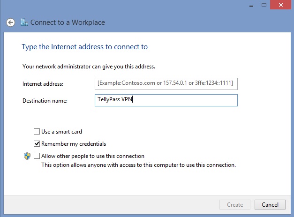Viewport: 294px width, 217px height.
Task: Click the UAC shield icon
Action: click(27, 156)
